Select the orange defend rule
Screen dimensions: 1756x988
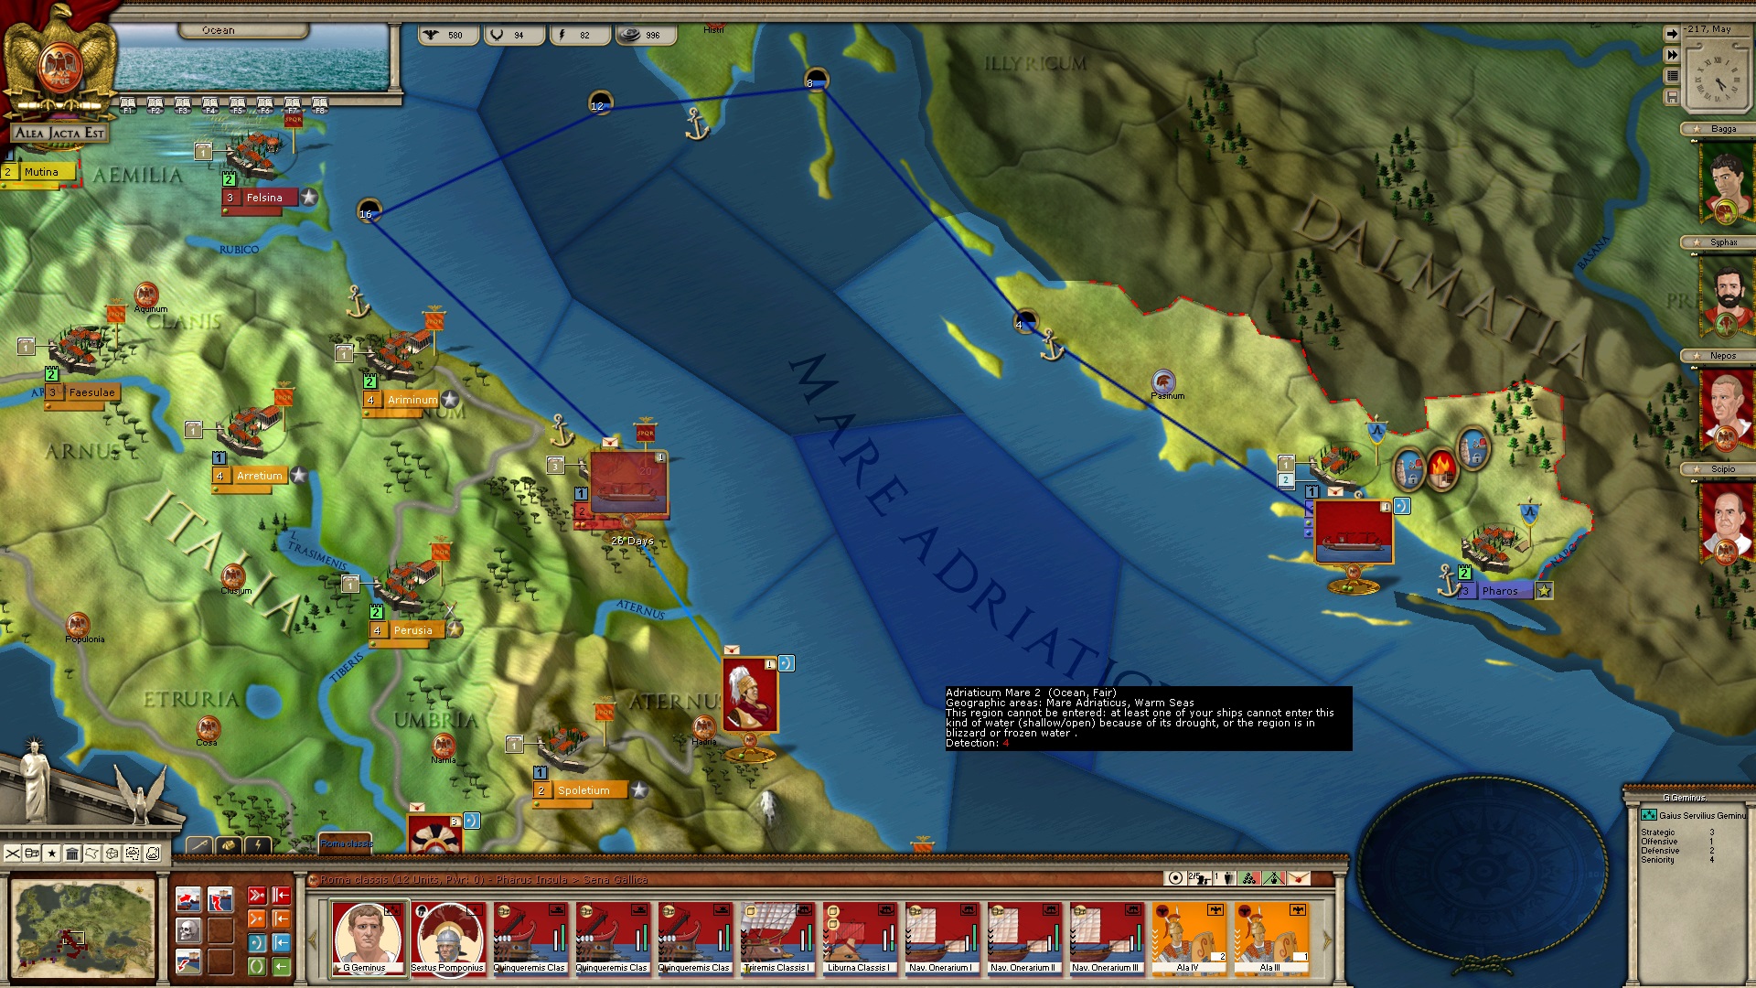point(281,918)
